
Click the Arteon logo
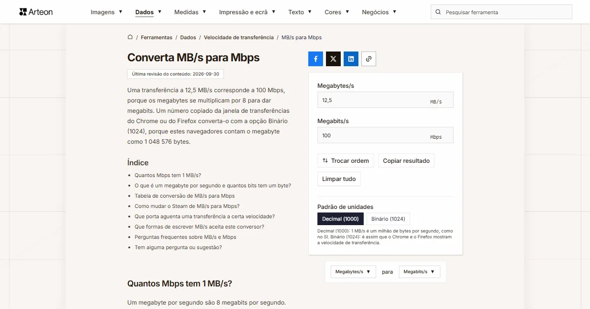pyautogui.click(x=36, y=12)
